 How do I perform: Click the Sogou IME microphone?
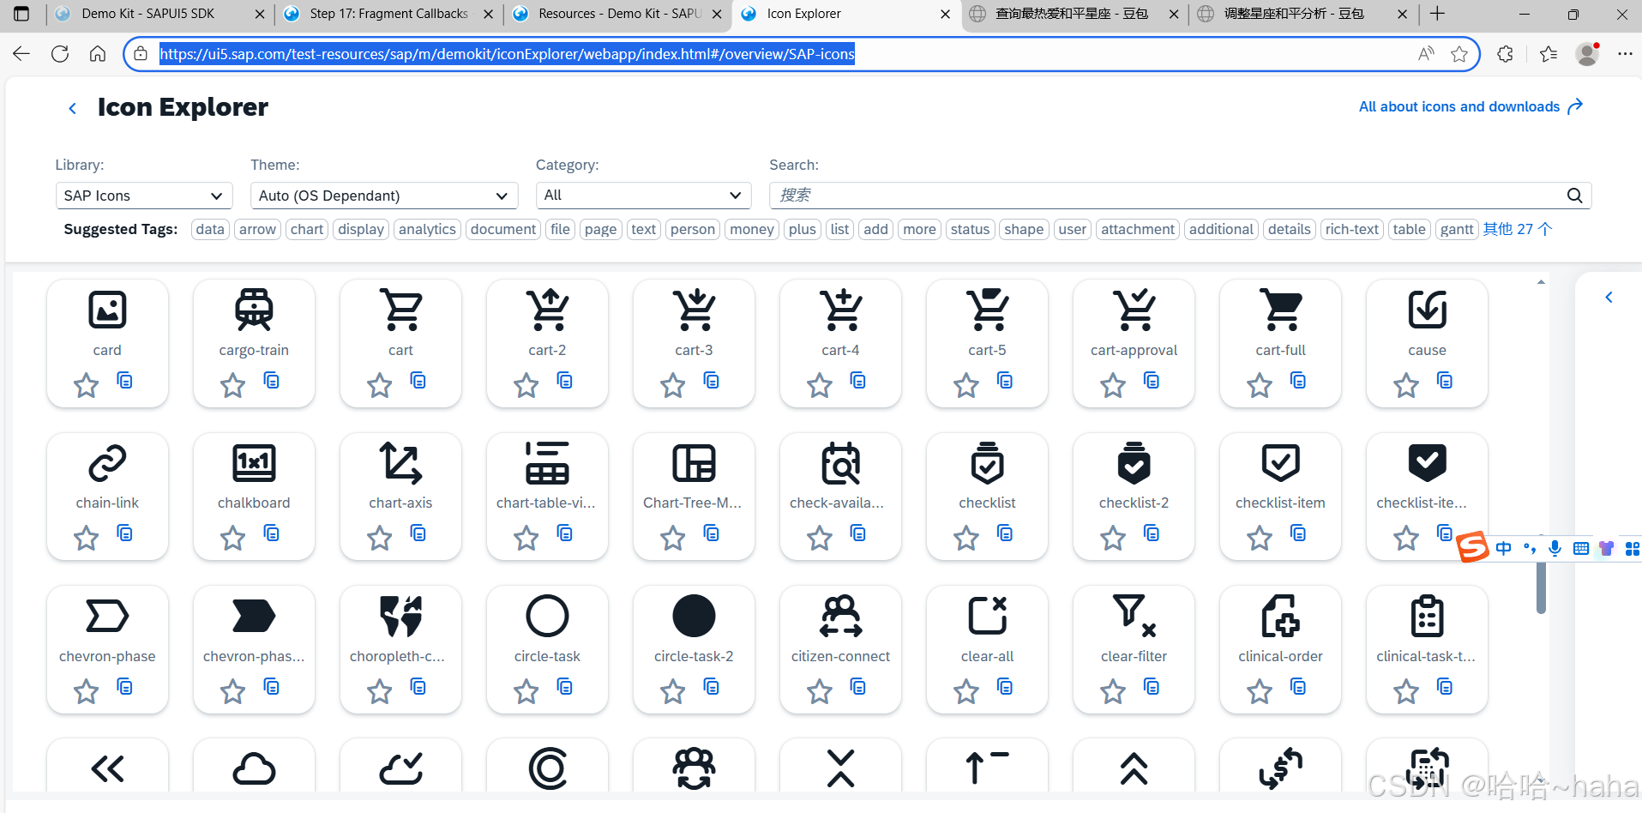click(x=1555, y=548)
